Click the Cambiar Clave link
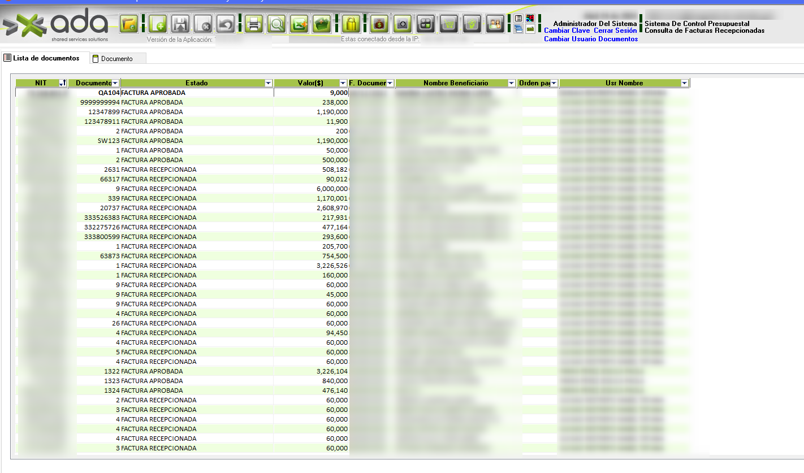The image size is (804, 473). tap(567, 31)
